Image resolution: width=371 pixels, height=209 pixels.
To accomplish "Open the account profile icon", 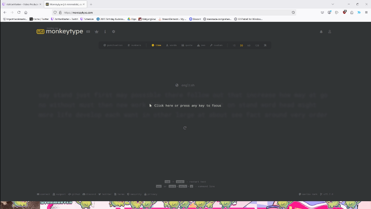I will [x=330, y=32].
